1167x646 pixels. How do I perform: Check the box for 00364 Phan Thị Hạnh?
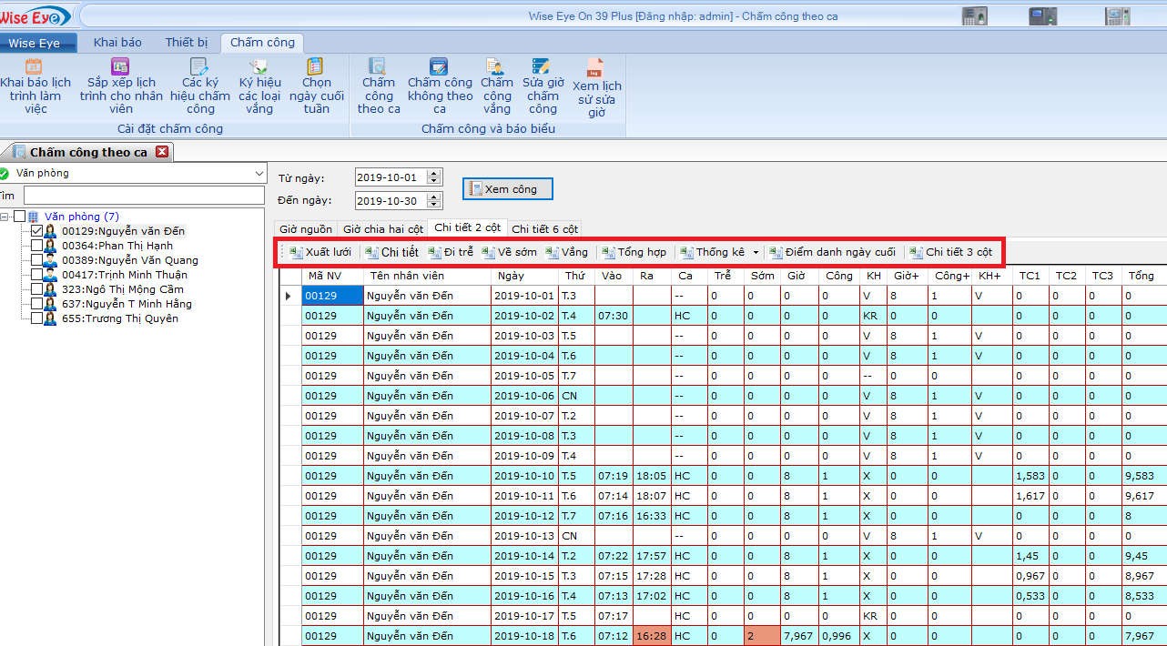pyautogui.click(x=37, y=246)
